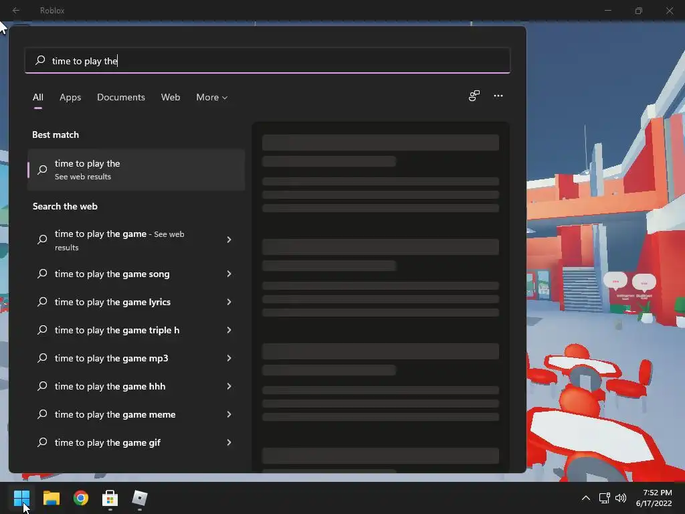685x514 pixels.
Task: Open Microsoft Store from the taskbar
Action: 110,498
